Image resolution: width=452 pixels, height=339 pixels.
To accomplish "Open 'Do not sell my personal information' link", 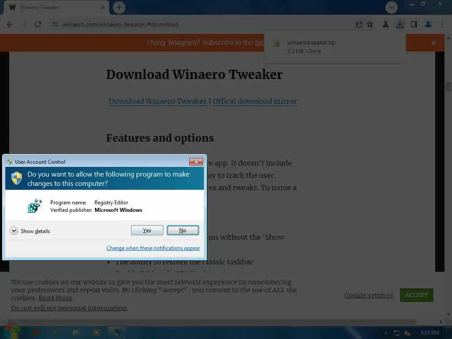I will 68,308.
